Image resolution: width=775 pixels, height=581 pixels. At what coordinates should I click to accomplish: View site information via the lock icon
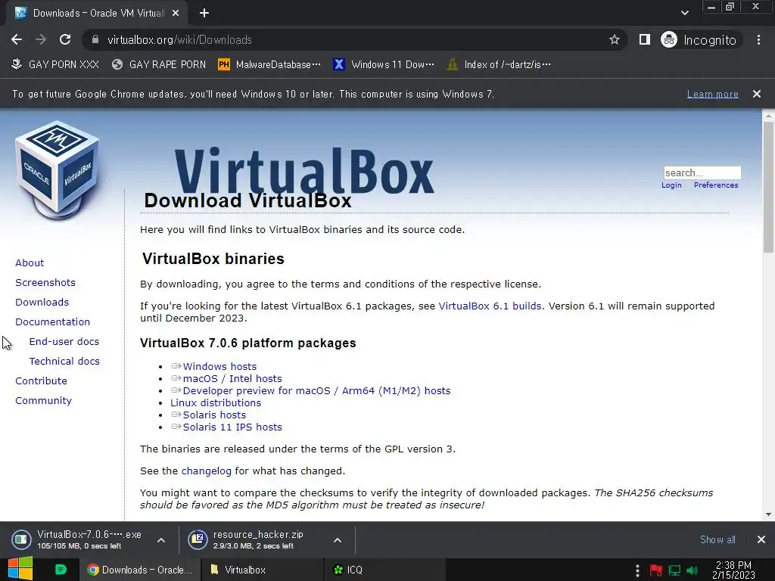point(95,39)
